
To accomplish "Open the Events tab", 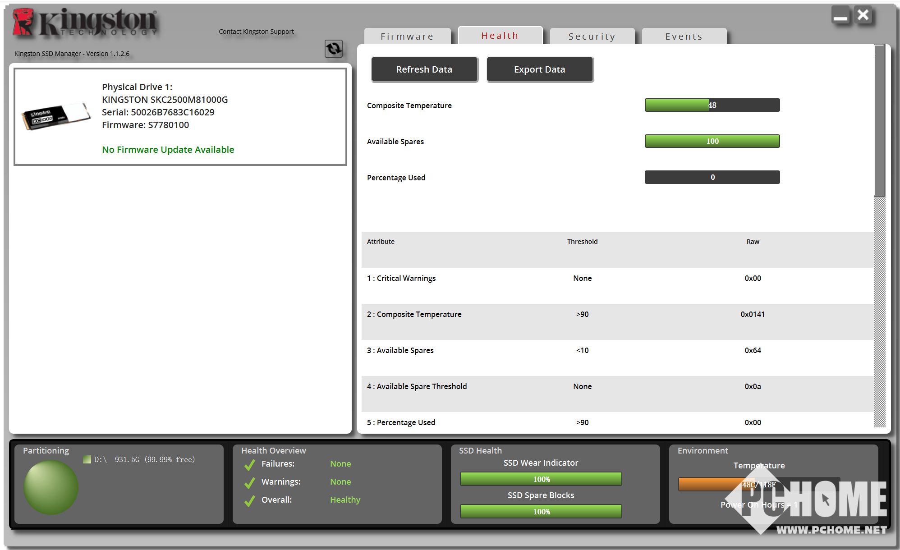I will pos(684,36).
